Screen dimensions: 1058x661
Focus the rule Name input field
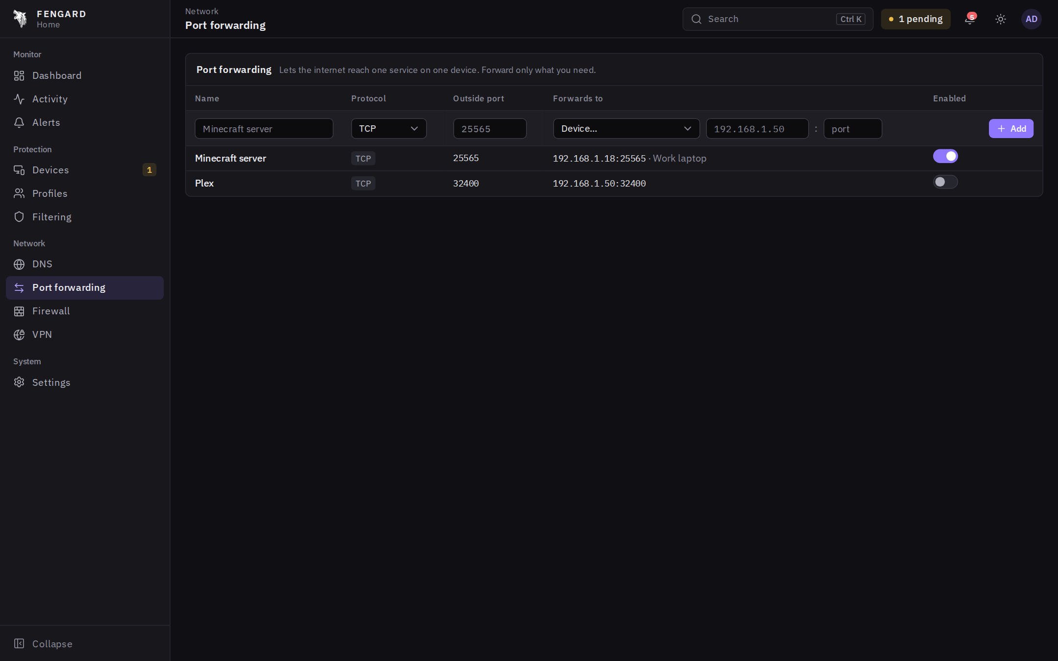264,129
